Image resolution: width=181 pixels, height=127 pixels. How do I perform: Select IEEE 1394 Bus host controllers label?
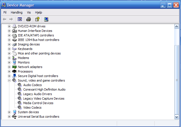(38, 40)
